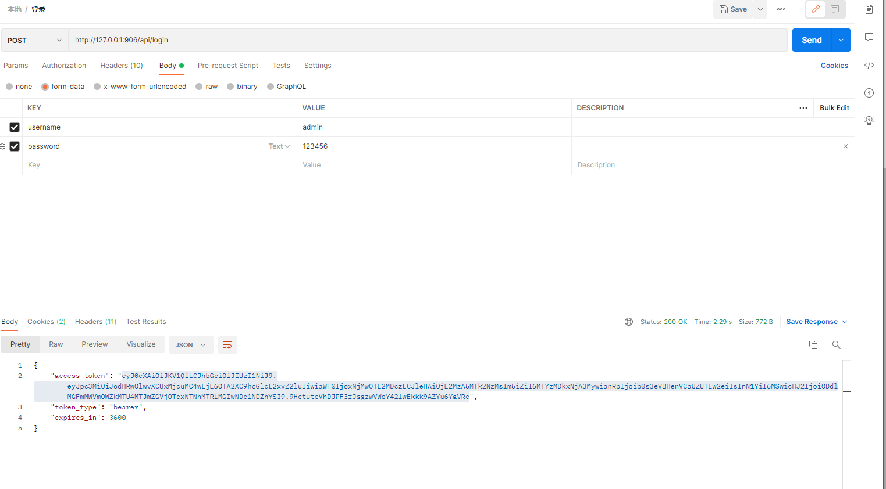Open the Params tab
Screen dimensions: 886x489
16,66
